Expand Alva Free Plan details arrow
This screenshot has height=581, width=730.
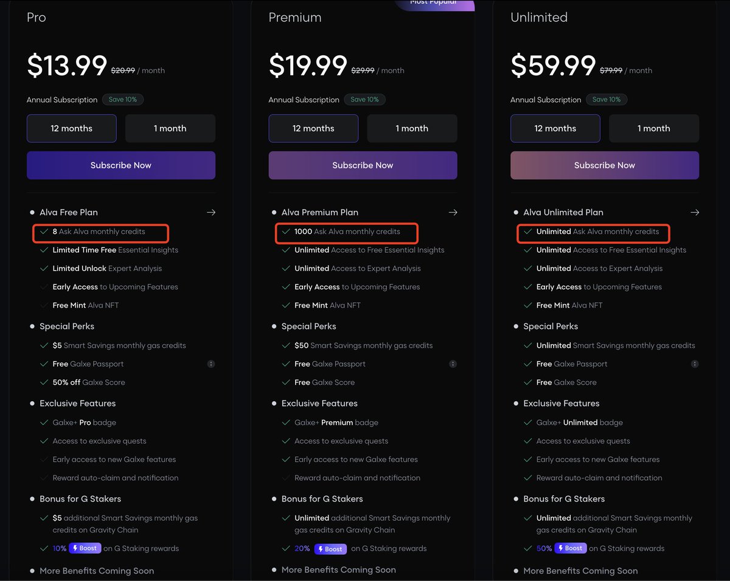(211, 212)
